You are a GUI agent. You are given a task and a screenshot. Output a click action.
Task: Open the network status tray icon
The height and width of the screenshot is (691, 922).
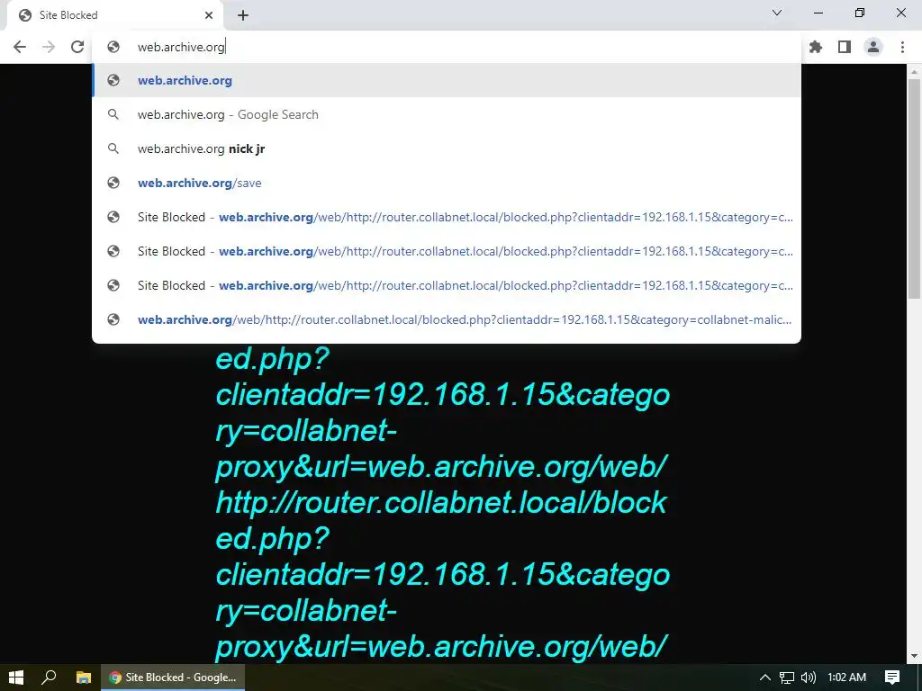(787, 678)
